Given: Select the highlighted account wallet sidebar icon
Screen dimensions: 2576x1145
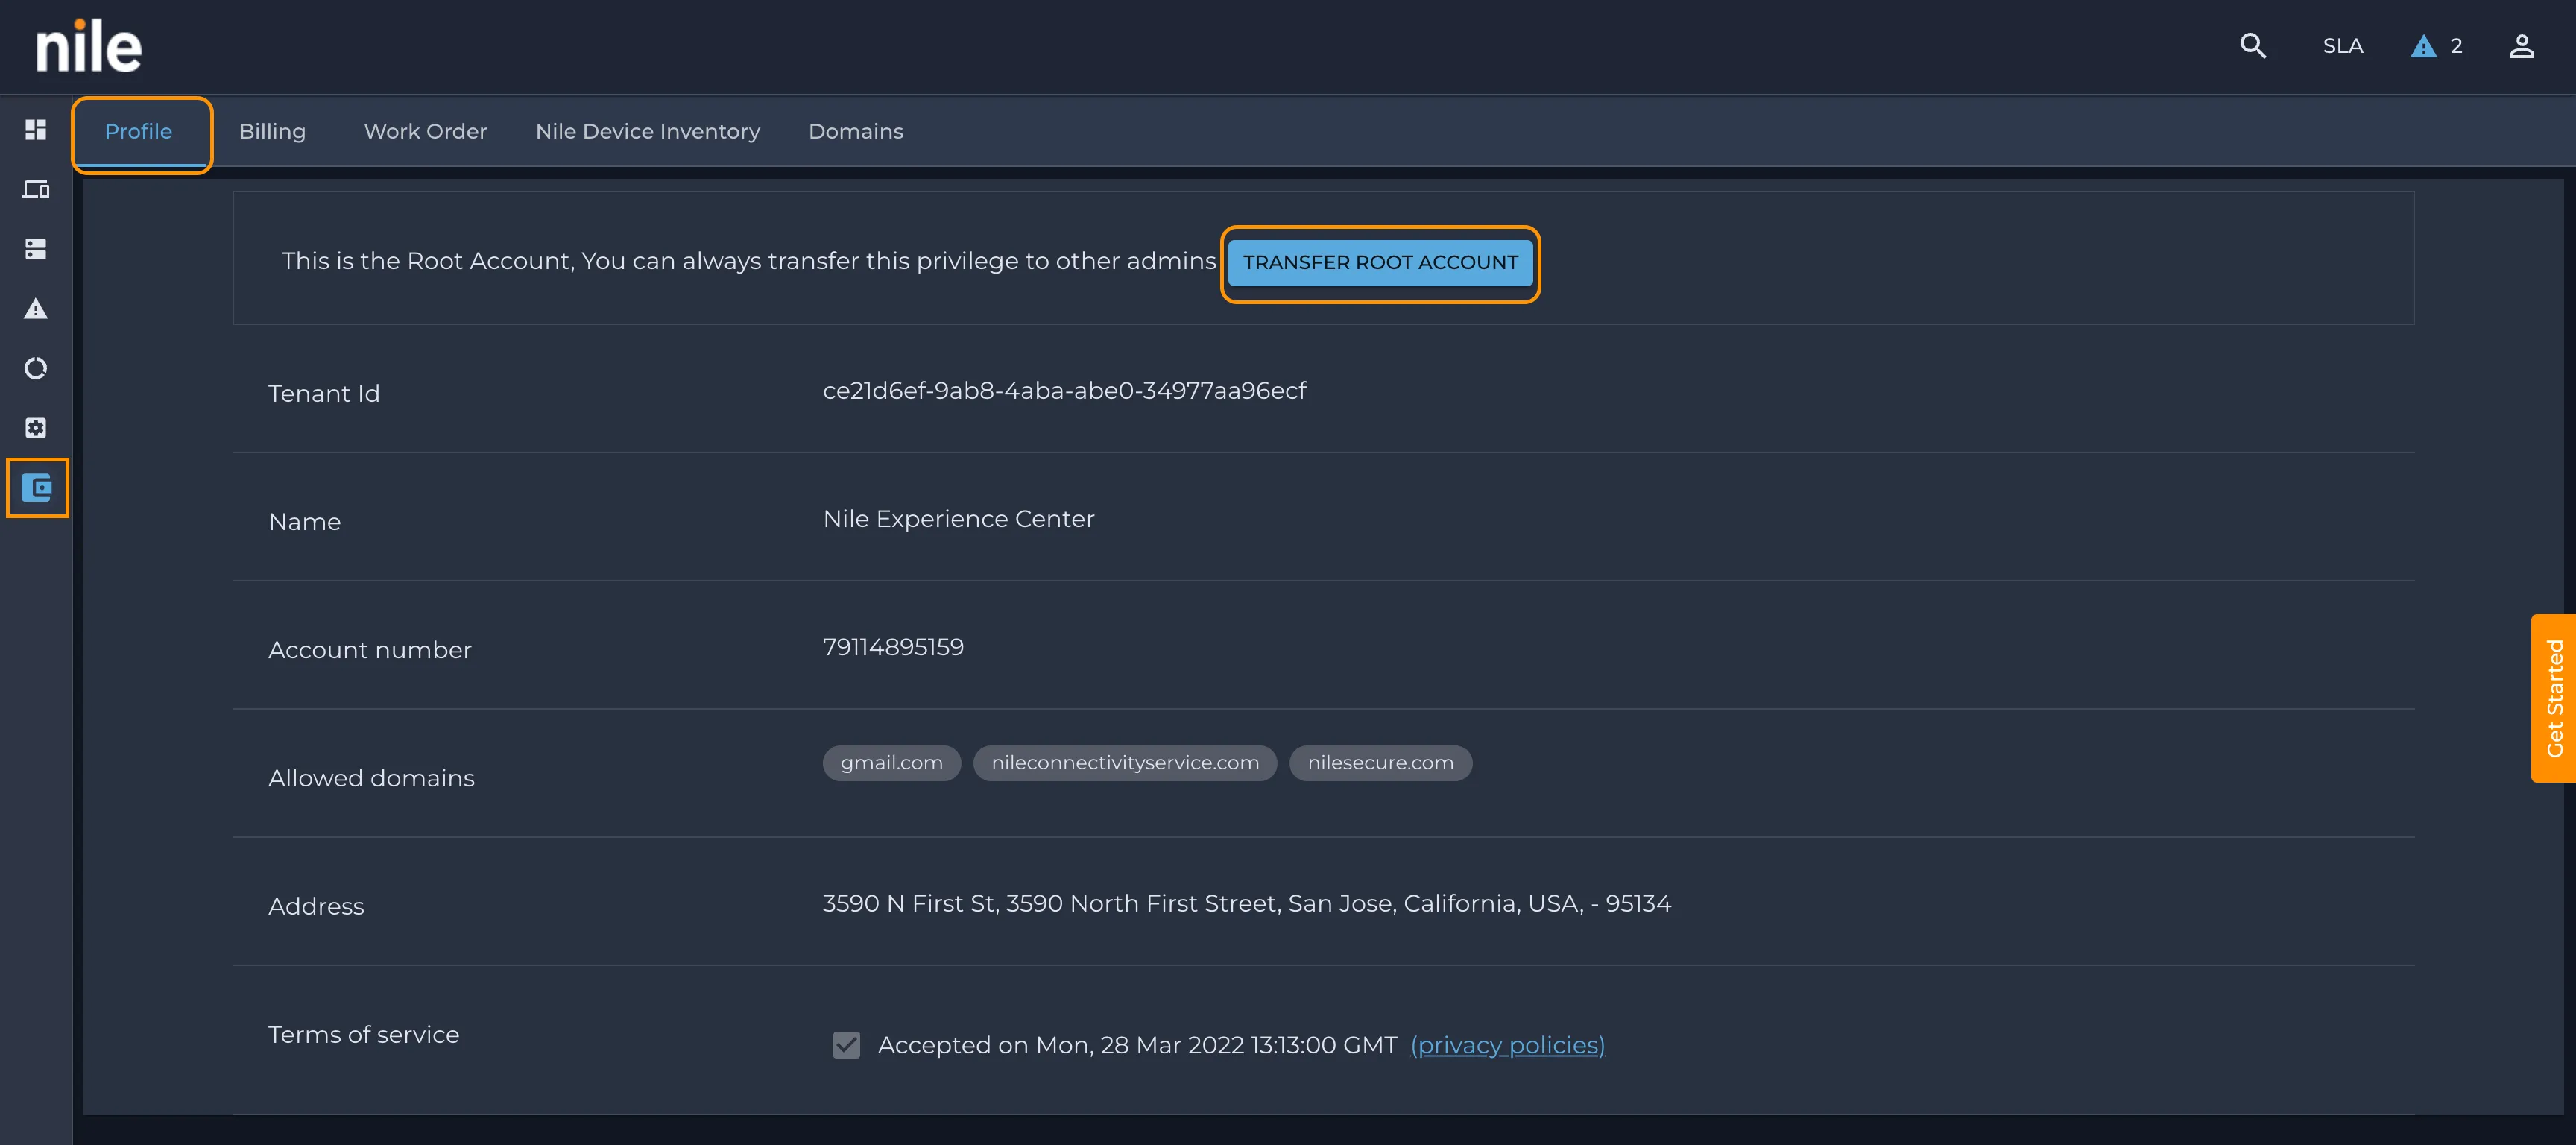Looking at the screenshot, I should (x=37, y=488).
